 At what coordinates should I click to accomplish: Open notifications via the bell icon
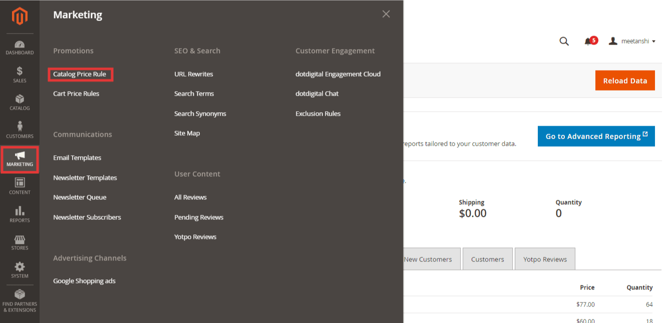coord(588,41)
